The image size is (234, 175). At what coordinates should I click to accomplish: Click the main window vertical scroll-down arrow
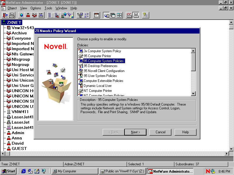click(231, 149)
